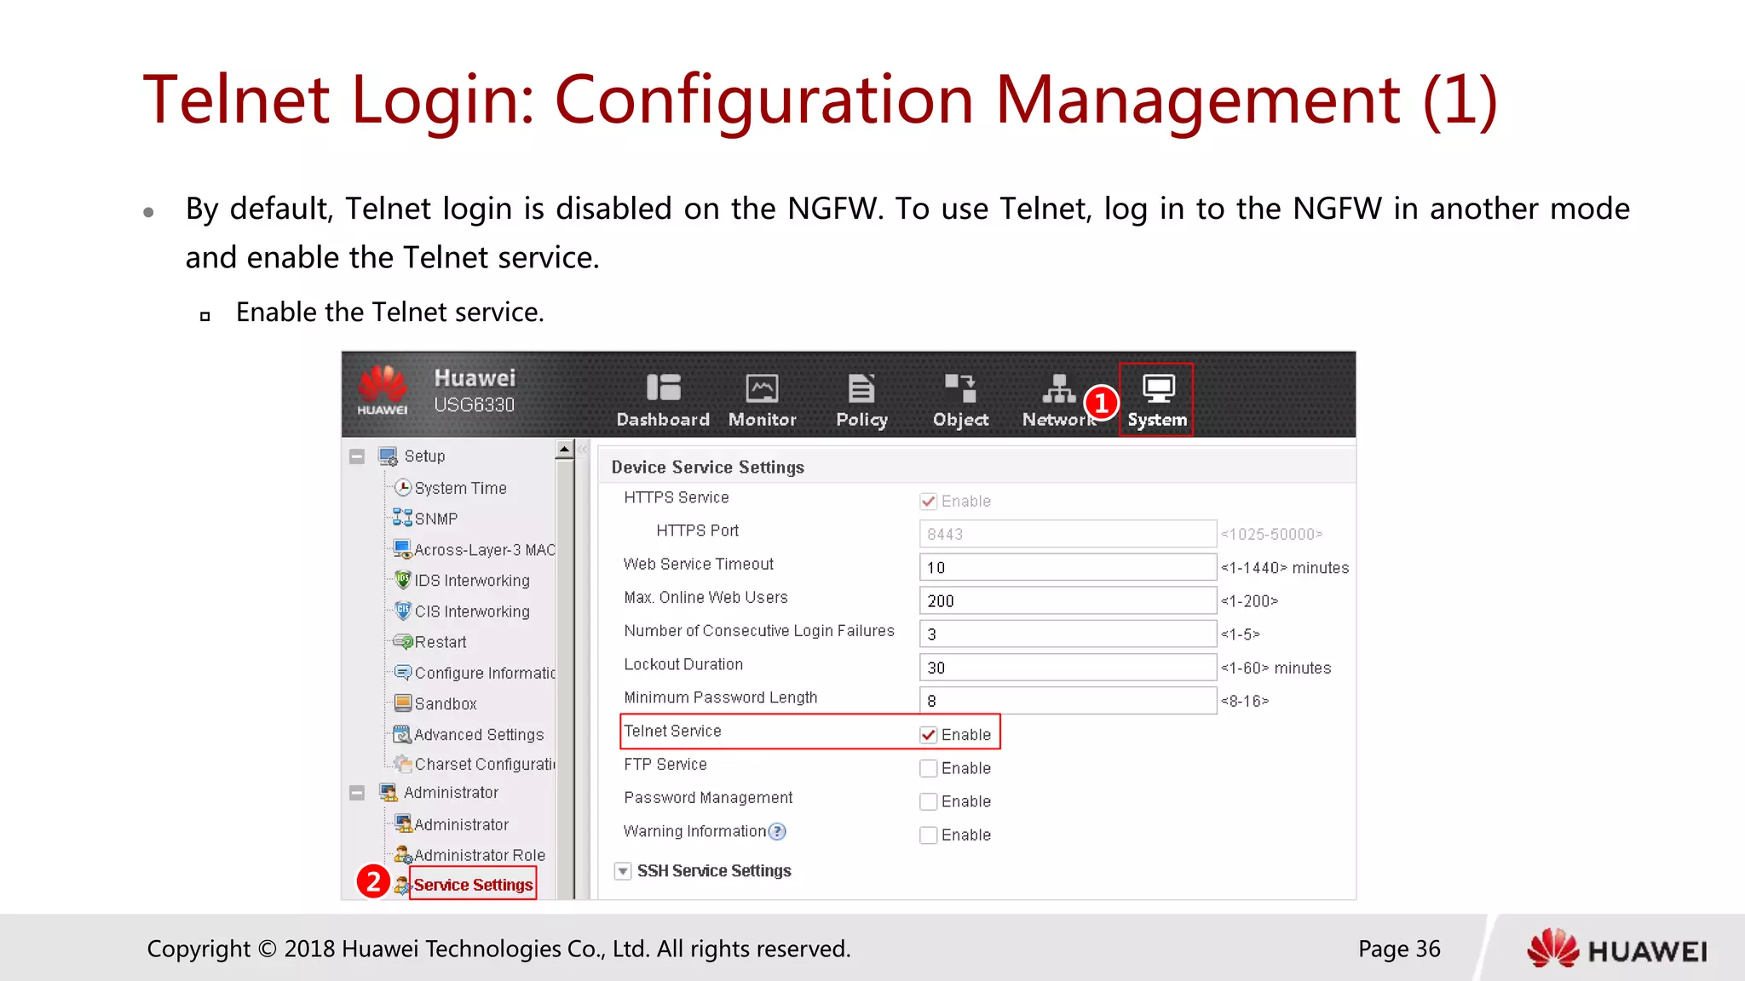Expand SSH Service Settings section
The width and height of the screenshot is (1745, 981).
coord(623,871)
